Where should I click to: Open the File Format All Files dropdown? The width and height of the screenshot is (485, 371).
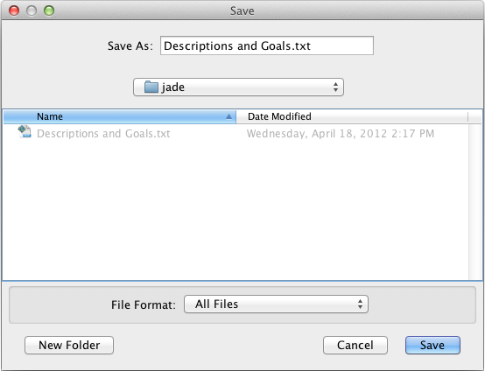[276, 304]
